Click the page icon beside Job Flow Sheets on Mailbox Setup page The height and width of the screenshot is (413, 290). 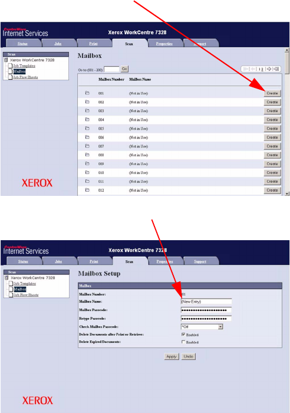11,295
